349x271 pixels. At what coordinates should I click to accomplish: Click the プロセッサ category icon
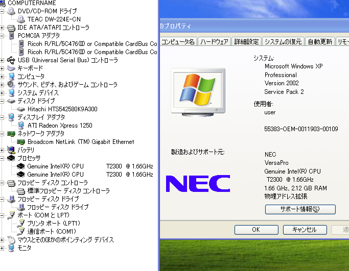(x=11, y=158)
